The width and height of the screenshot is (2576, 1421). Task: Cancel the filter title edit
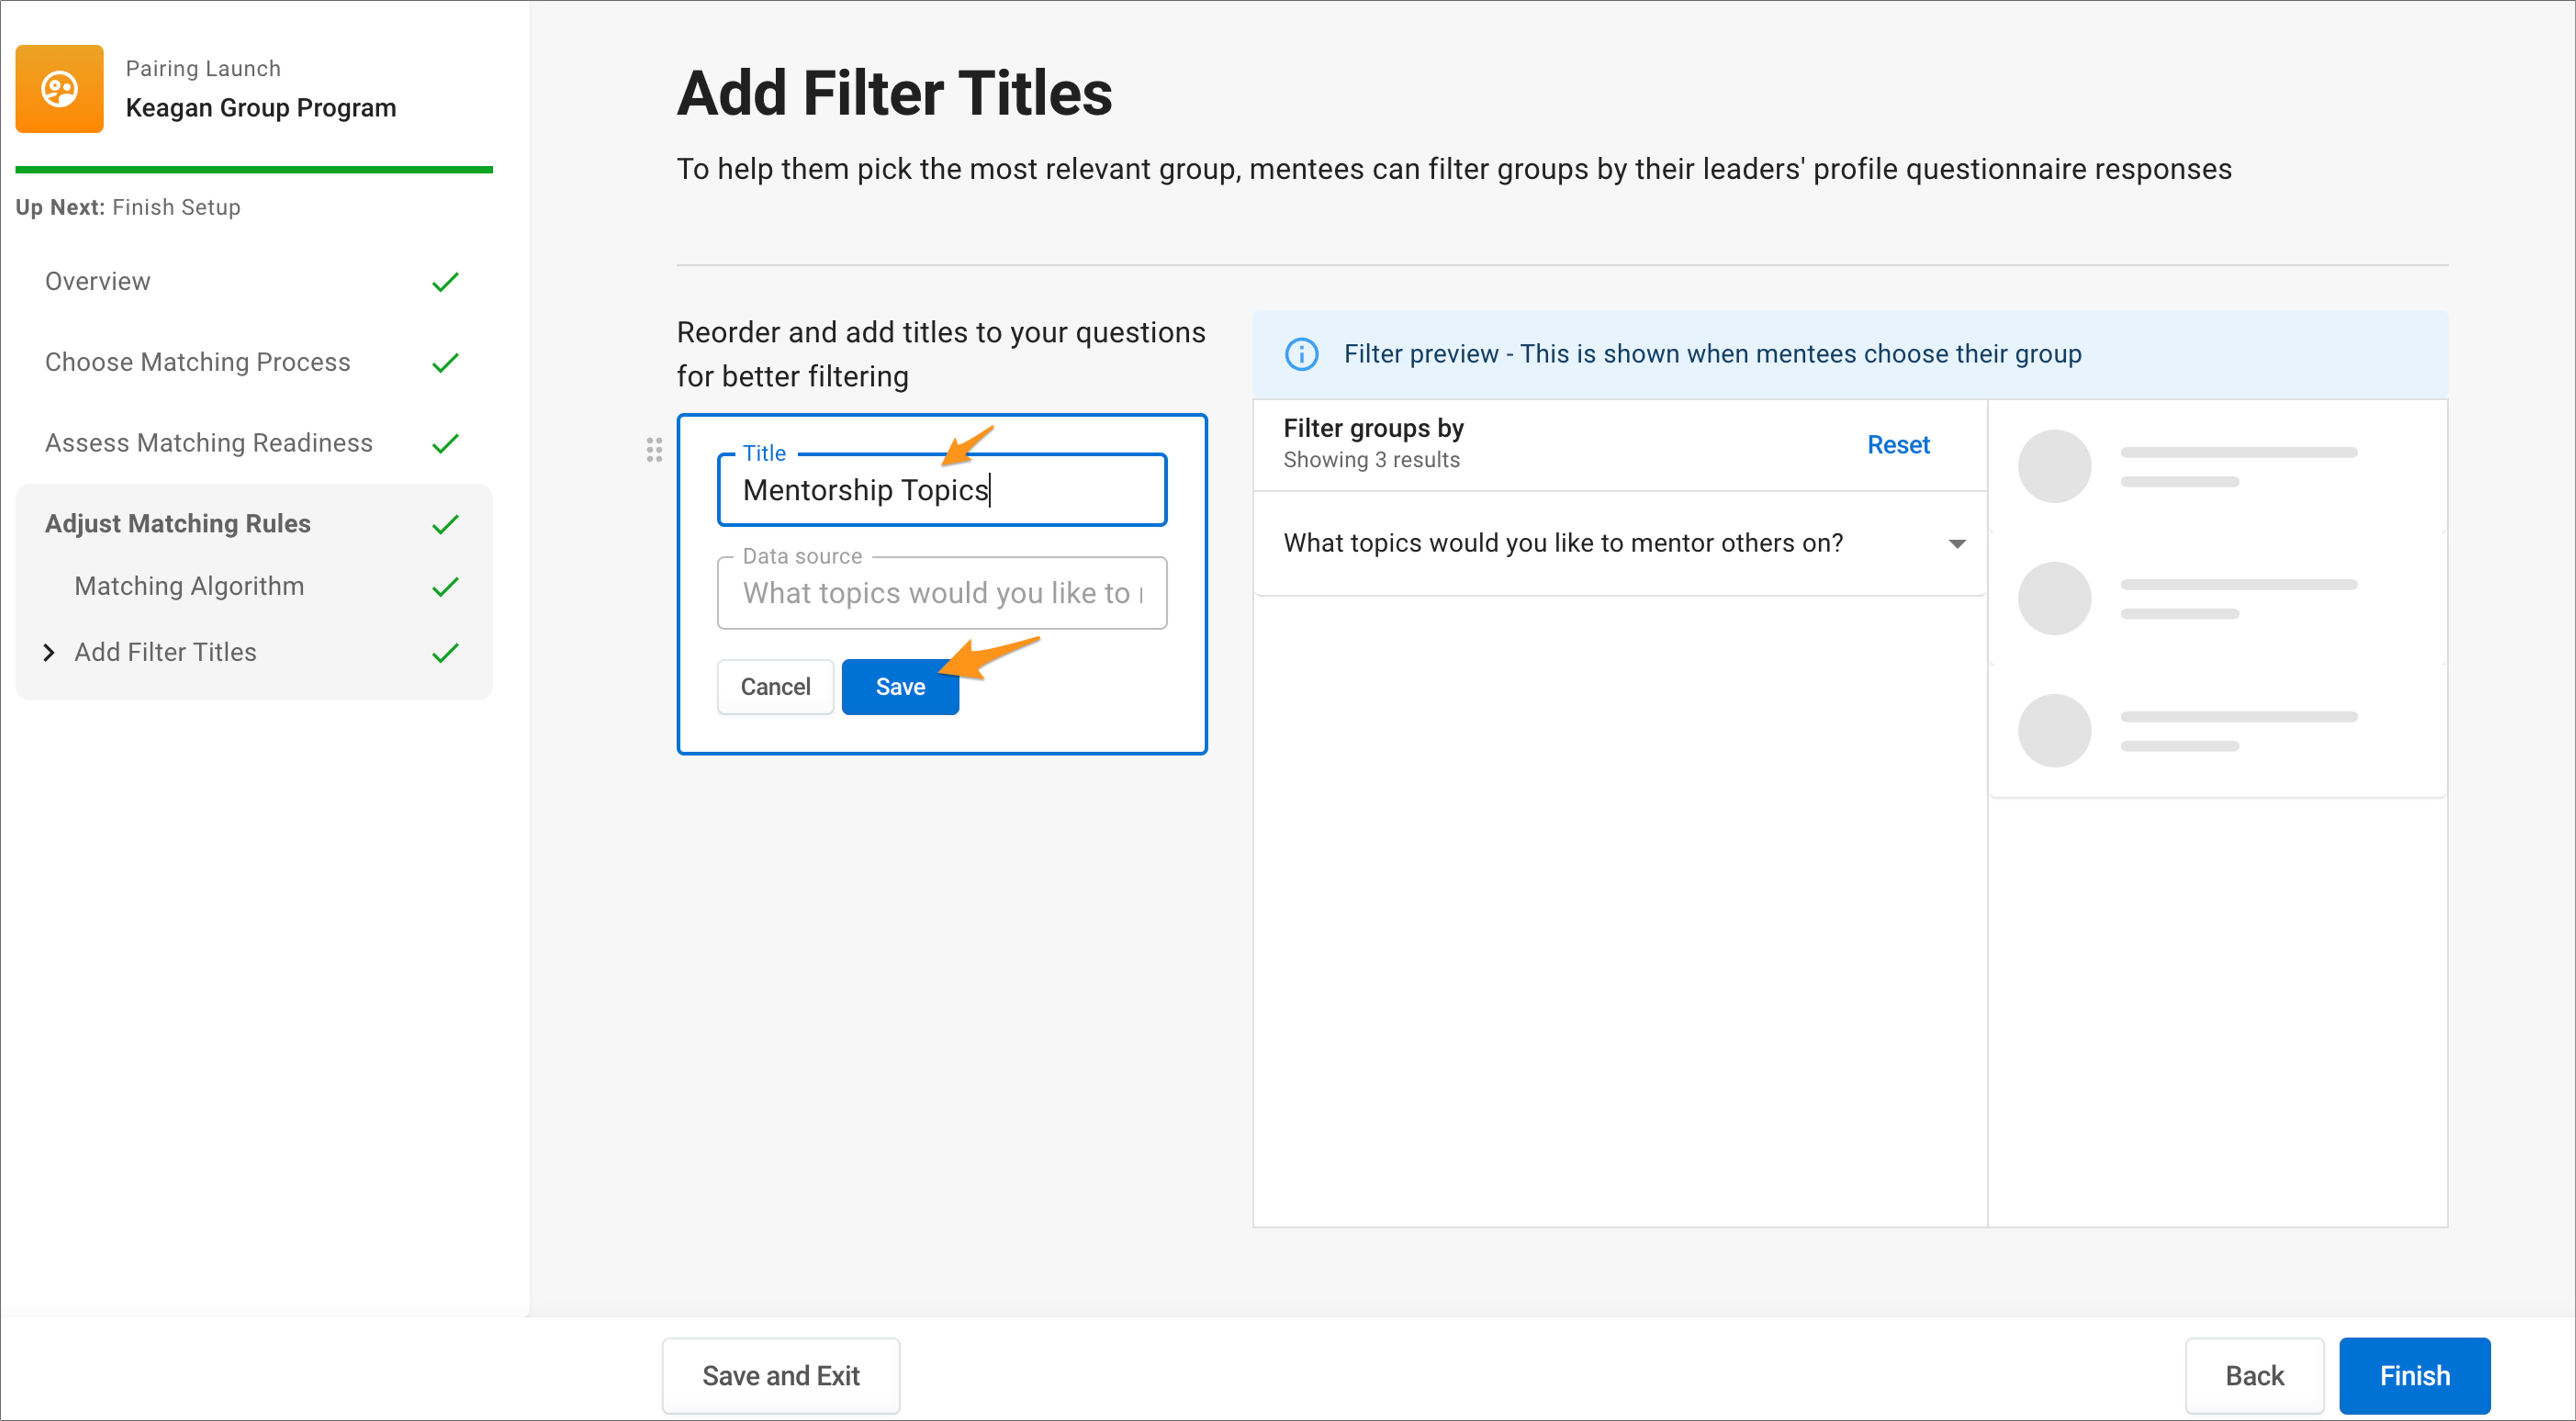775,687
